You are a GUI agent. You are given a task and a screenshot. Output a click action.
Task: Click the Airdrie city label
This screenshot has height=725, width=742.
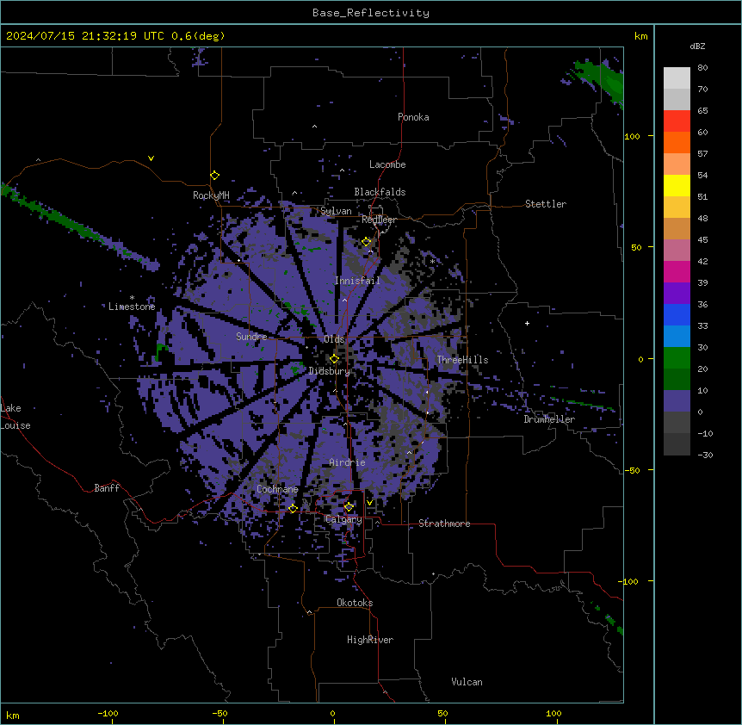pyautogui.click(x=348, y=462)
